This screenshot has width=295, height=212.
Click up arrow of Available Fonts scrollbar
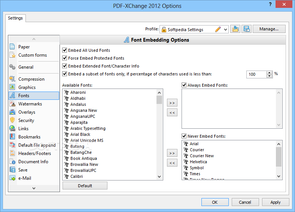[x=159, y=93]
